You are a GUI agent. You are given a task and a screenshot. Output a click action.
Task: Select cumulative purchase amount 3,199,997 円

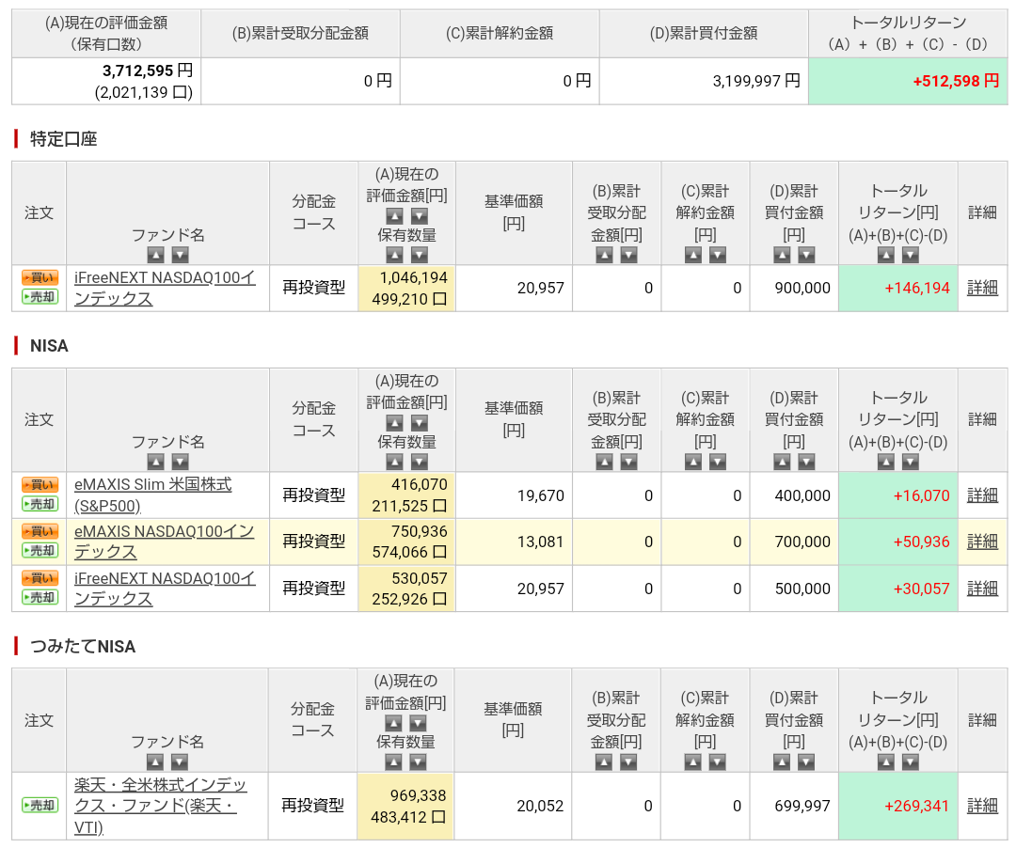[756, 81]
